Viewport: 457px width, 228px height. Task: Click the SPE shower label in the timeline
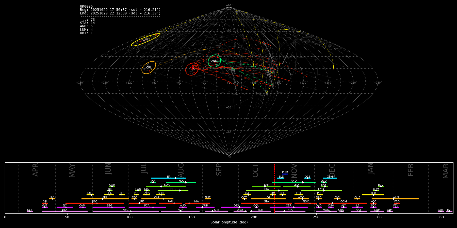tap(217, 210)
